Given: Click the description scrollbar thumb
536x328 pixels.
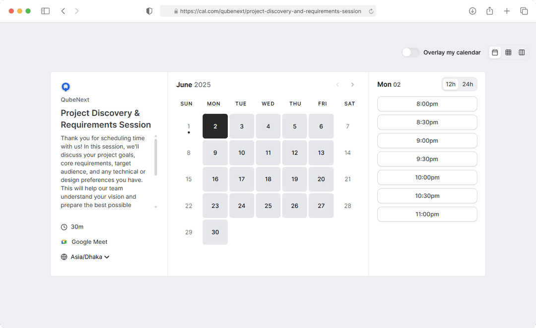Looking at the screenshot, I should pos(156,157).
